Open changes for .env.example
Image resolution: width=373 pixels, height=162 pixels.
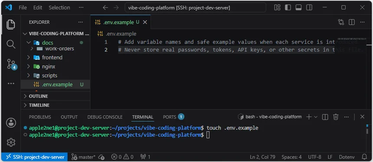[341, 23]
